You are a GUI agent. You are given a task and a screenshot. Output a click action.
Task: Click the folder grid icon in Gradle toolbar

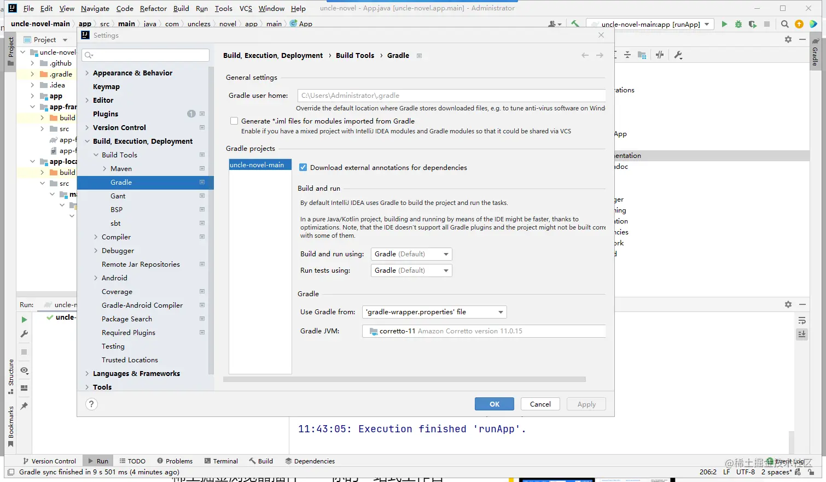coord(642,55)
